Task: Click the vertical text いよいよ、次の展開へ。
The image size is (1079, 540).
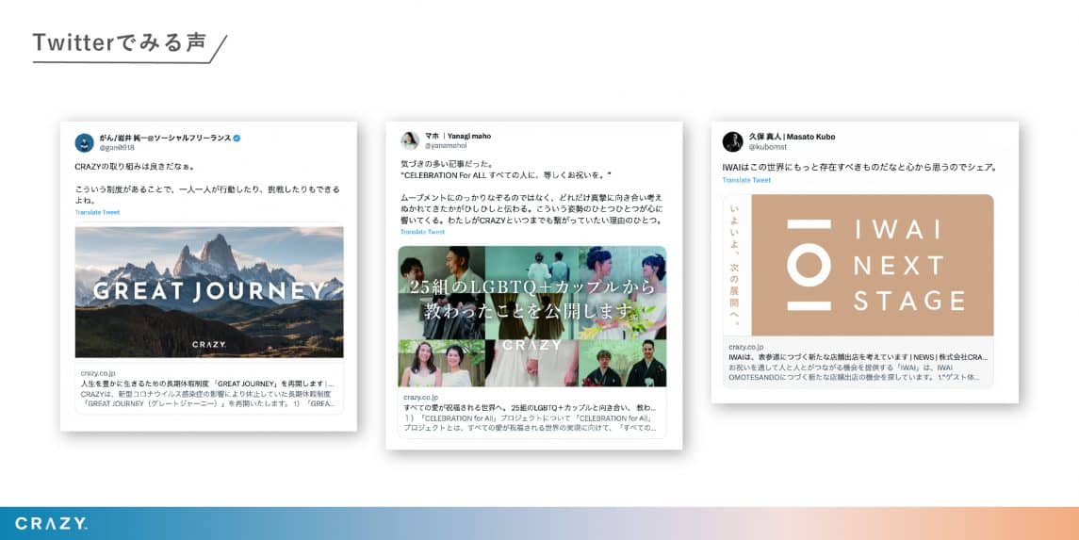Action: [x=735, y=265]
